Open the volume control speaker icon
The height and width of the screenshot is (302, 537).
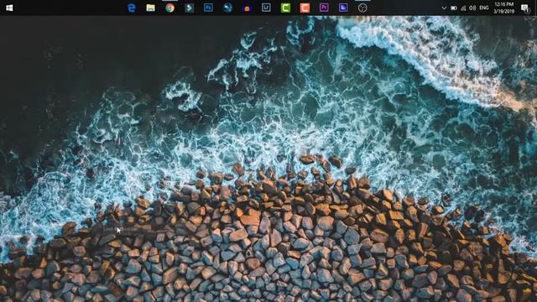pyautogui.click(x=472, y=8)
